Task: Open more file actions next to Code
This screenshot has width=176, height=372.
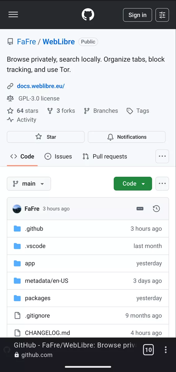Action: [162, 184]
